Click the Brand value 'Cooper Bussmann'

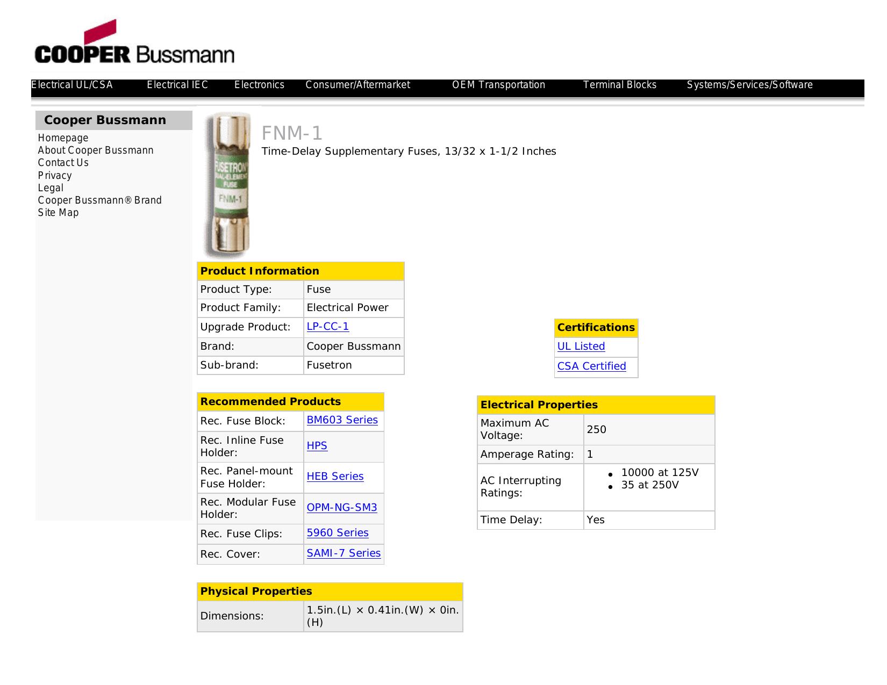click(x=354, y=347)
